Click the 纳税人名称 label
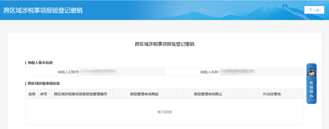Image resolution: width=329 pixels, height=129 pixels. [x=209, y=72]
